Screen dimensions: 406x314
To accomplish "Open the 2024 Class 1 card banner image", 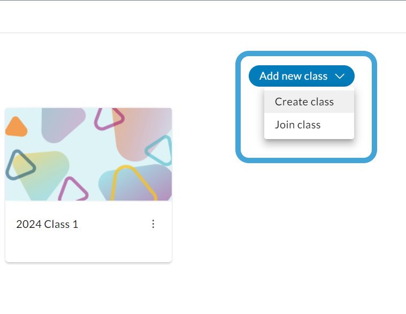I will (89, 154).
